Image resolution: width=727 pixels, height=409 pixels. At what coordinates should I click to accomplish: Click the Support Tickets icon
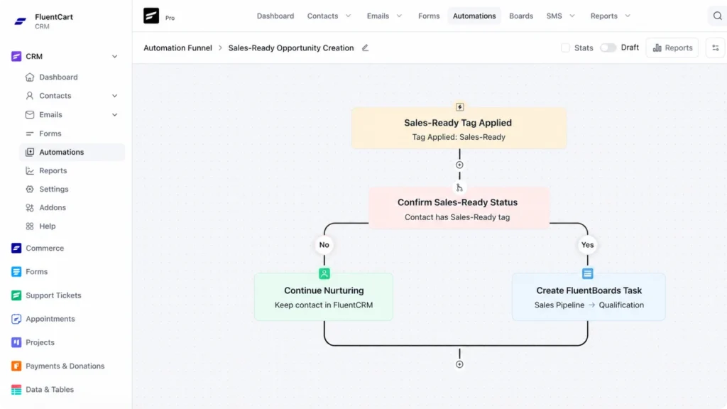(x=16, y=295)
